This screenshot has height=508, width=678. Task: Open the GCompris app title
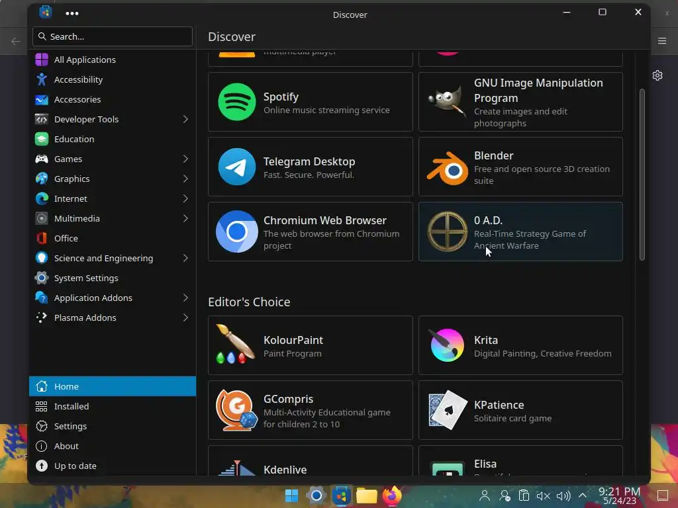pyautogui.click(x=288, y=399)
